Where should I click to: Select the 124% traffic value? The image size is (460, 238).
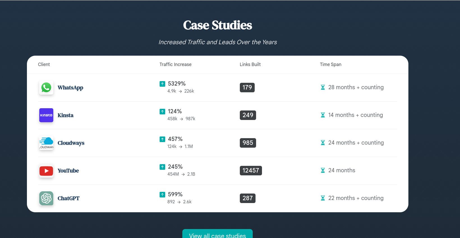175,111
